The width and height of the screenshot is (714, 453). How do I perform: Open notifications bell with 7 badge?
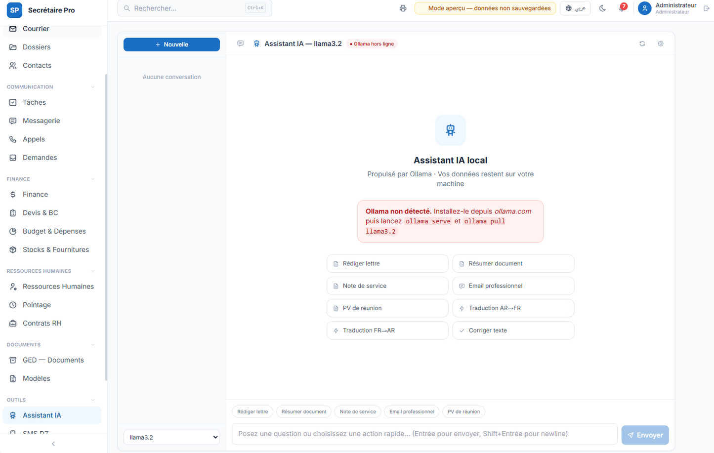tap(622, 8)
